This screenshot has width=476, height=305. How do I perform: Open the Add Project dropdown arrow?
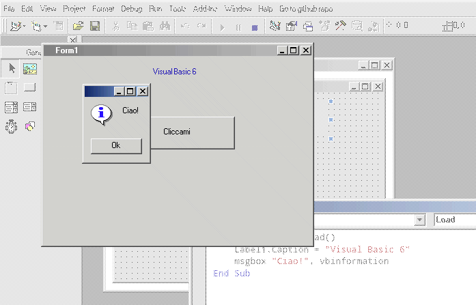pos(25,27)
